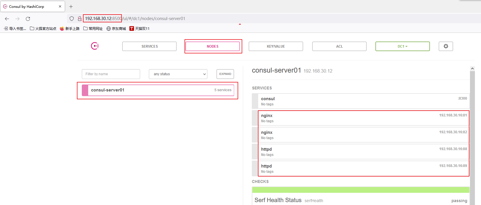Switch to the NODES tab
The width and height of the screenshot is (481, 205).
213,46
